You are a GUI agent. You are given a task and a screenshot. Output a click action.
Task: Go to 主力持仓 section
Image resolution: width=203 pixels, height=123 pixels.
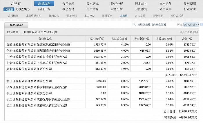(93, 9)
